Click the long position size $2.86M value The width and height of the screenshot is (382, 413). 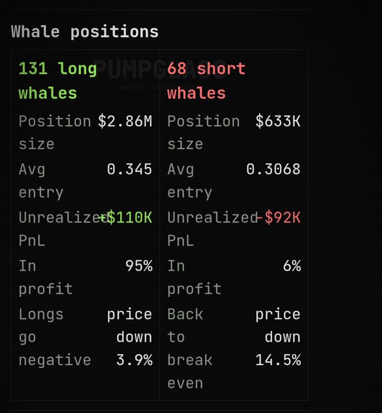tap(125, 121)
